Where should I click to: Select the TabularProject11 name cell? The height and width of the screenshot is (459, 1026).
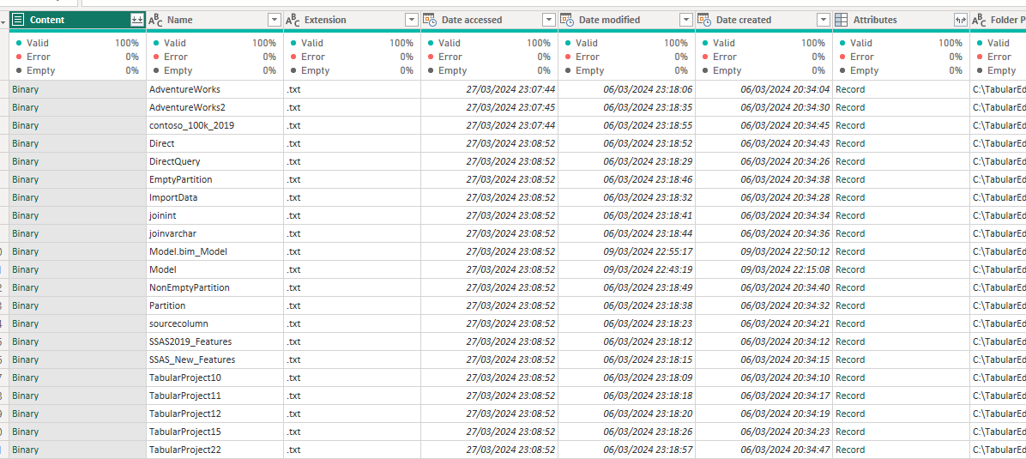(x=214, y=396)
